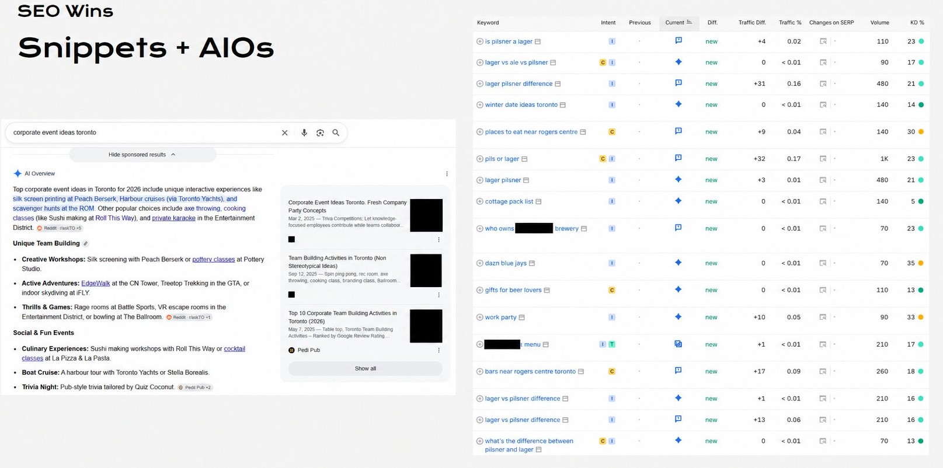
Task: Follow the EdgeWalk link
Action: pyautogui.click(x=95, y=283)
